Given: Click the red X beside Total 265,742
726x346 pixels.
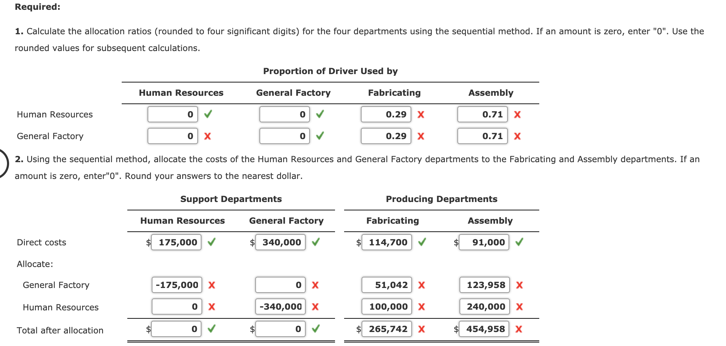Looking at the screenshot, I should click(x=422, y=329).
